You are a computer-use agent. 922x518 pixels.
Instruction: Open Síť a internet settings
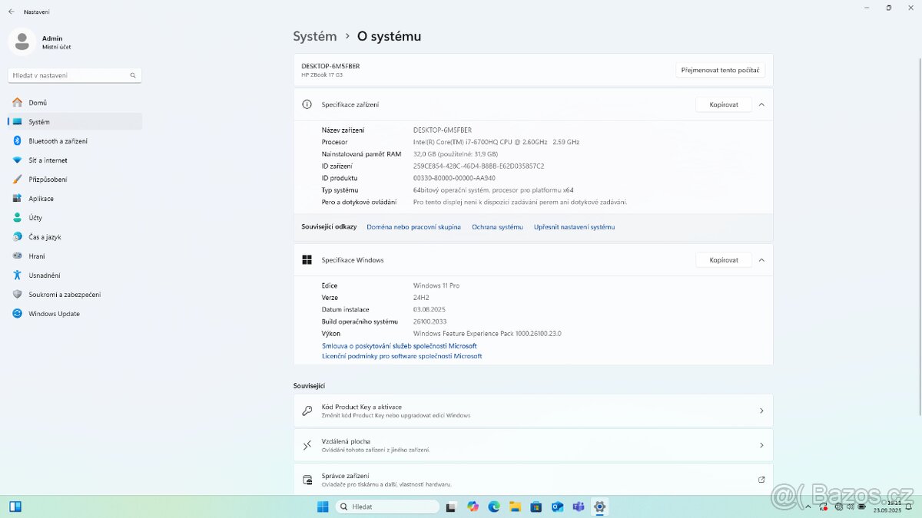click(x=48, y=160)
